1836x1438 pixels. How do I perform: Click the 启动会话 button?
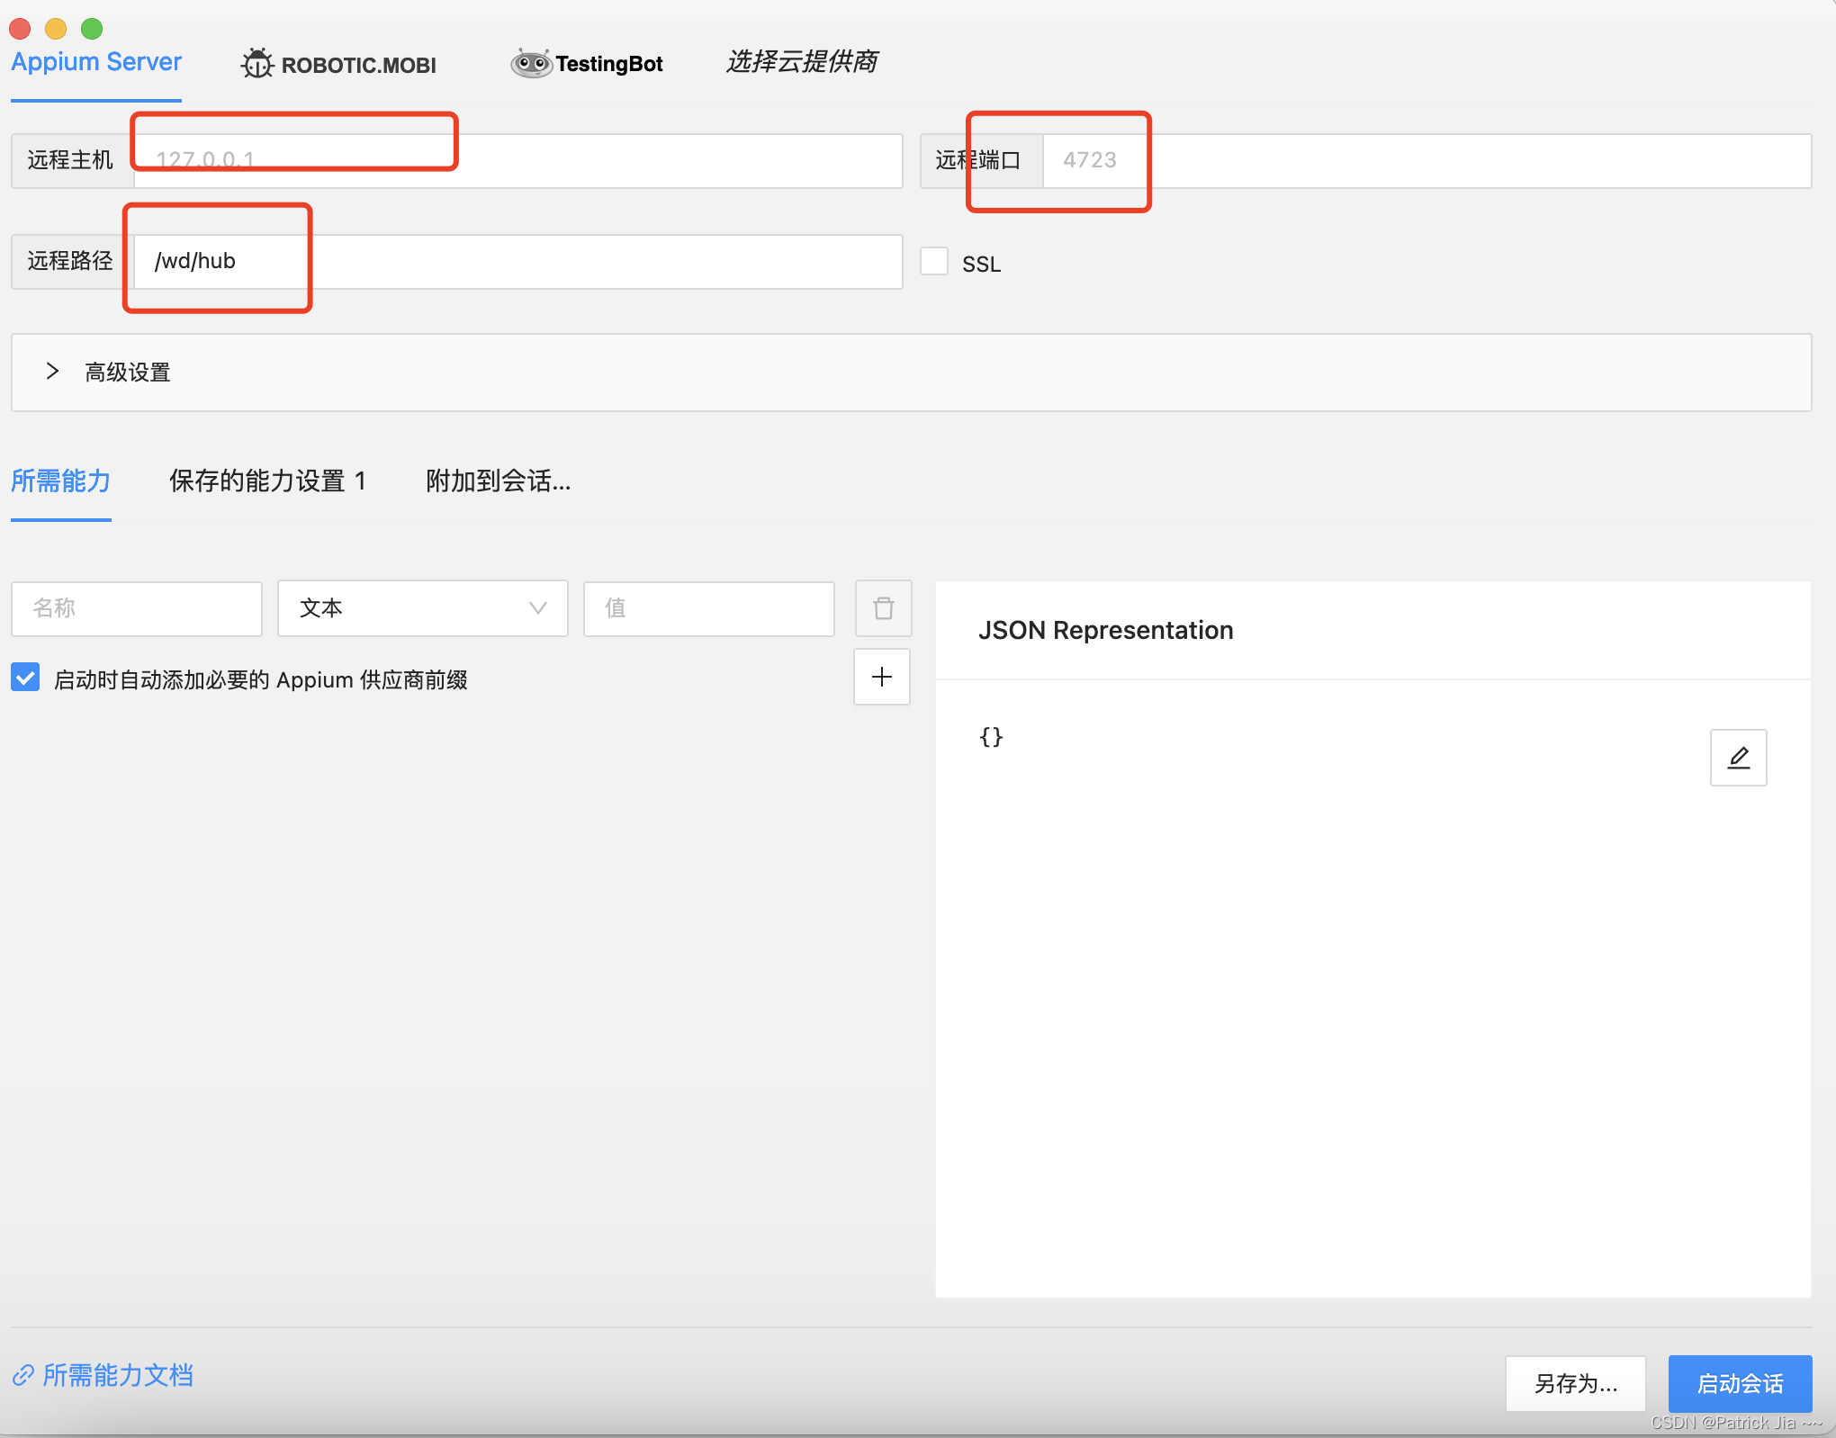coord(1740,1383)
